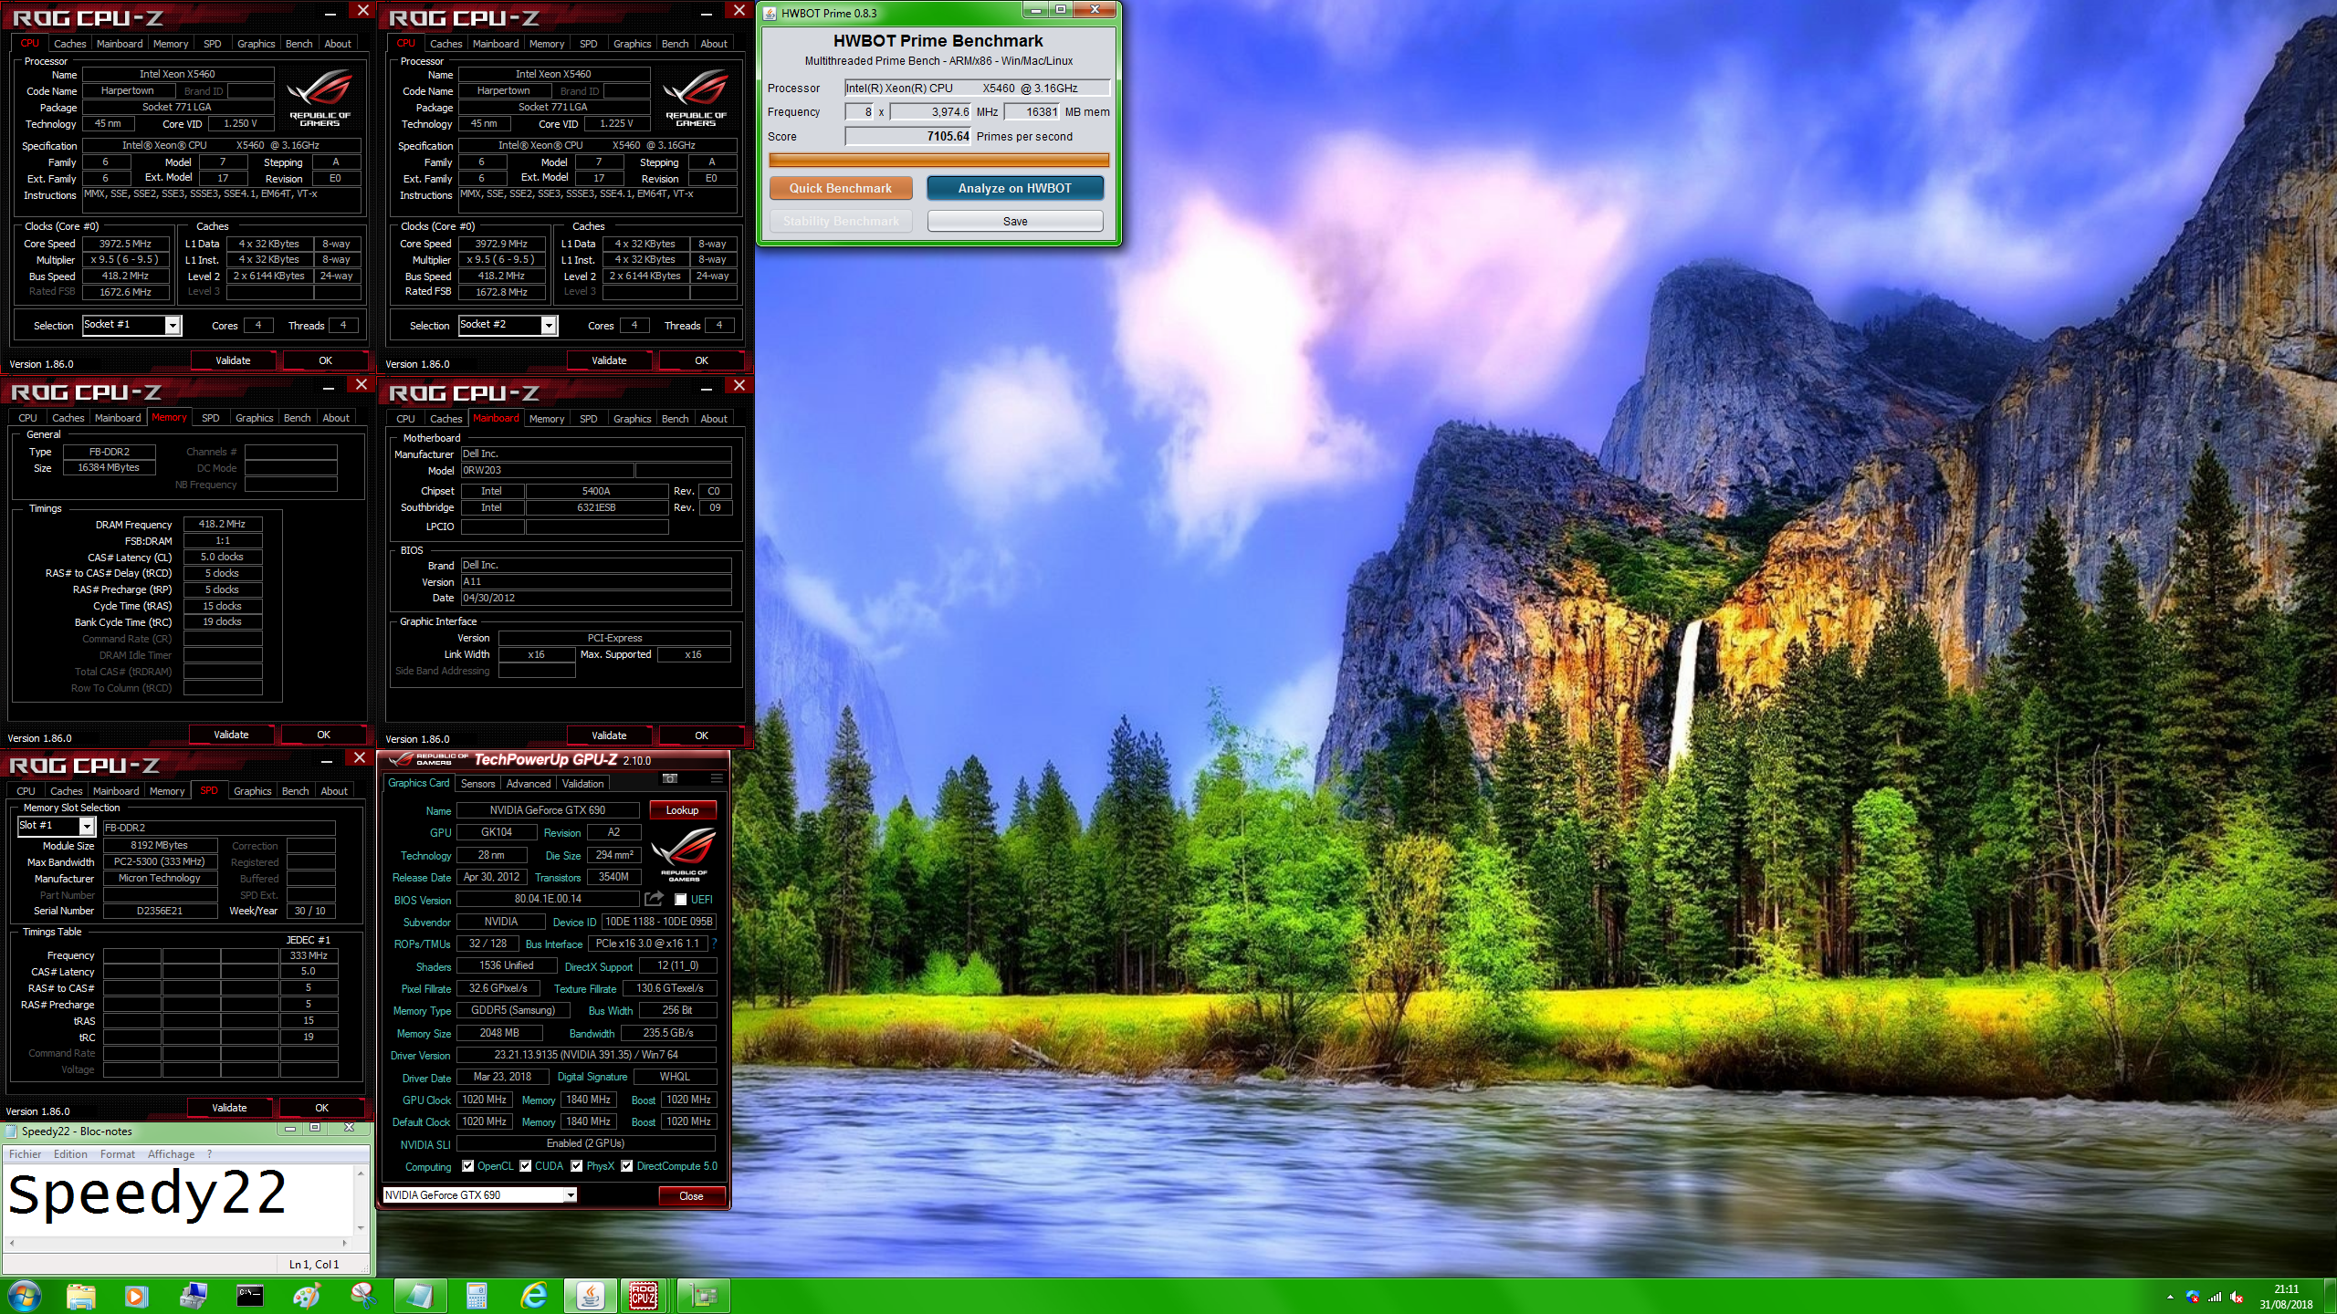Image resolution: width=2337 pixels, height=1314 pixels.
Task: Launch Internet Explorer from the taskbar
Action: [x=534, y=1296]
